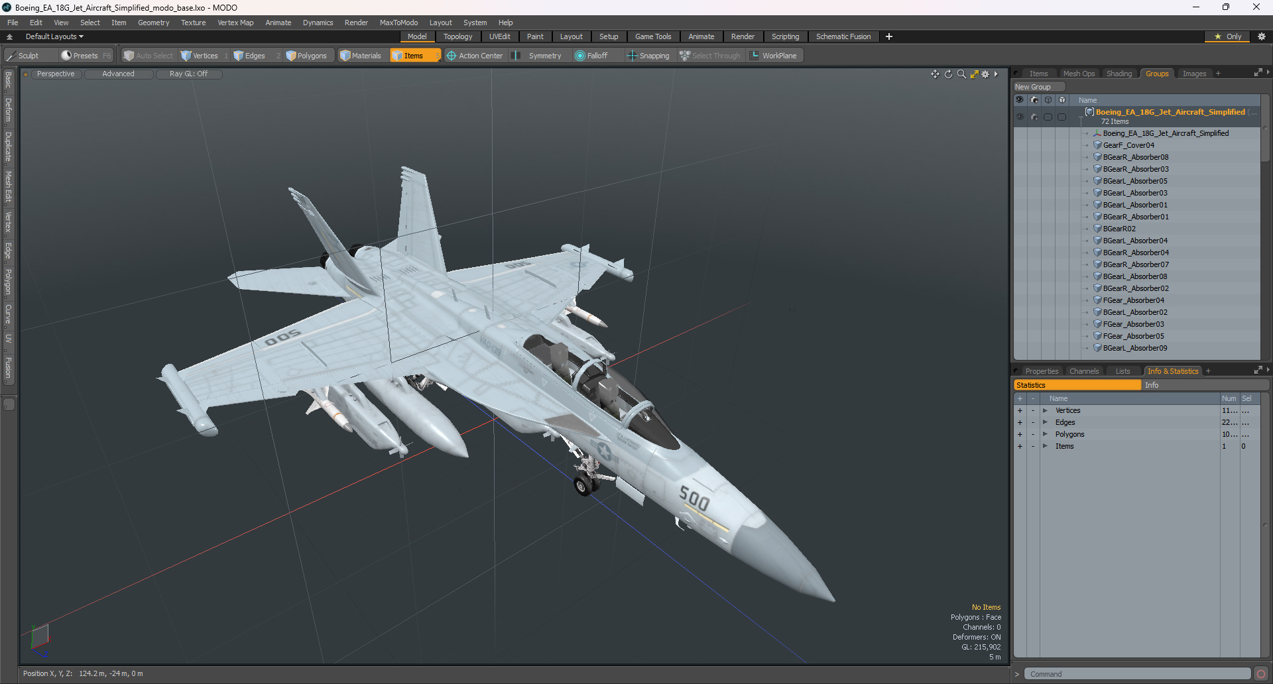Select the FGear_Absorber05 item
The image size is (1273, 684).
(x=1133, y=336)
